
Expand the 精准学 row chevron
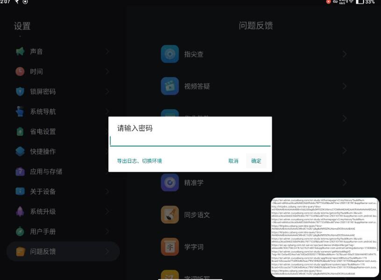(x=345, y=182)
